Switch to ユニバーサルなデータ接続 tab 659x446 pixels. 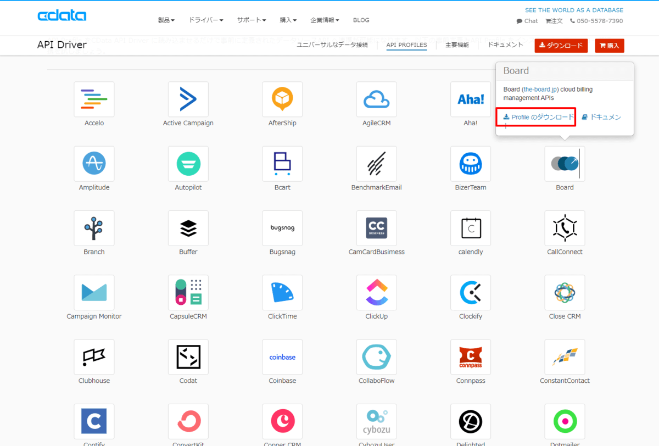pyautogui.click(x=332, y=45)
